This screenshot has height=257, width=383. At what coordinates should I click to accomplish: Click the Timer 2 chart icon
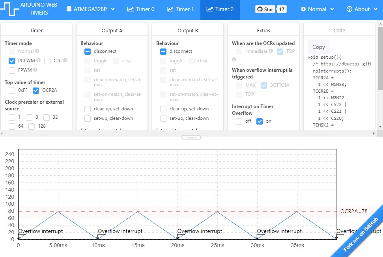(x=209, y=9)
